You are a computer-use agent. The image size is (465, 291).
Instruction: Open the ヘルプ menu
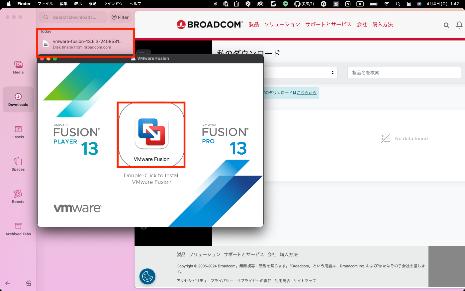coord(136,4)
